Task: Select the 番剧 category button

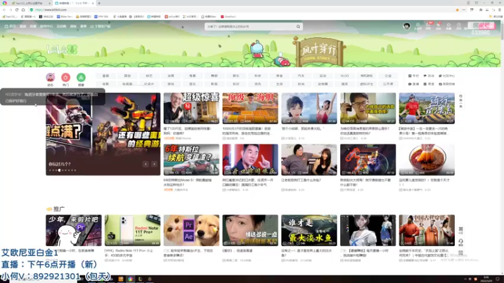Action: (x=106, y=76)
